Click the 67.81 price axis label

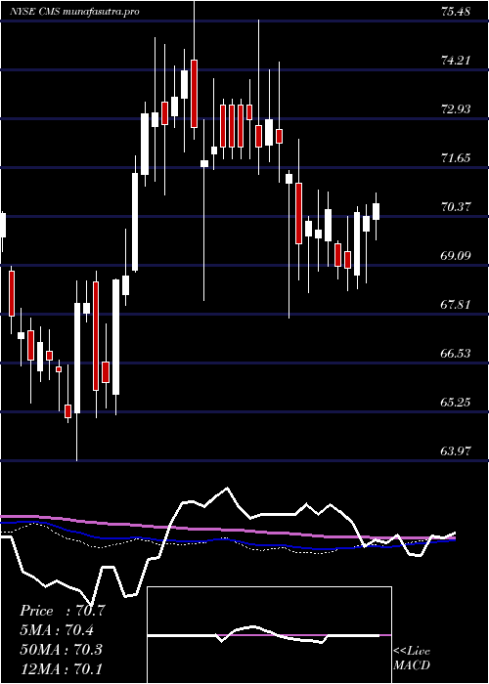click(456, 305)
